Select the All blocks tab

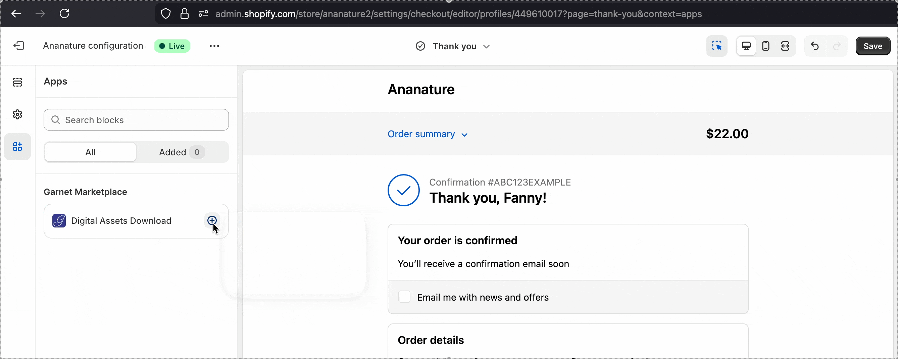(90, 152)
